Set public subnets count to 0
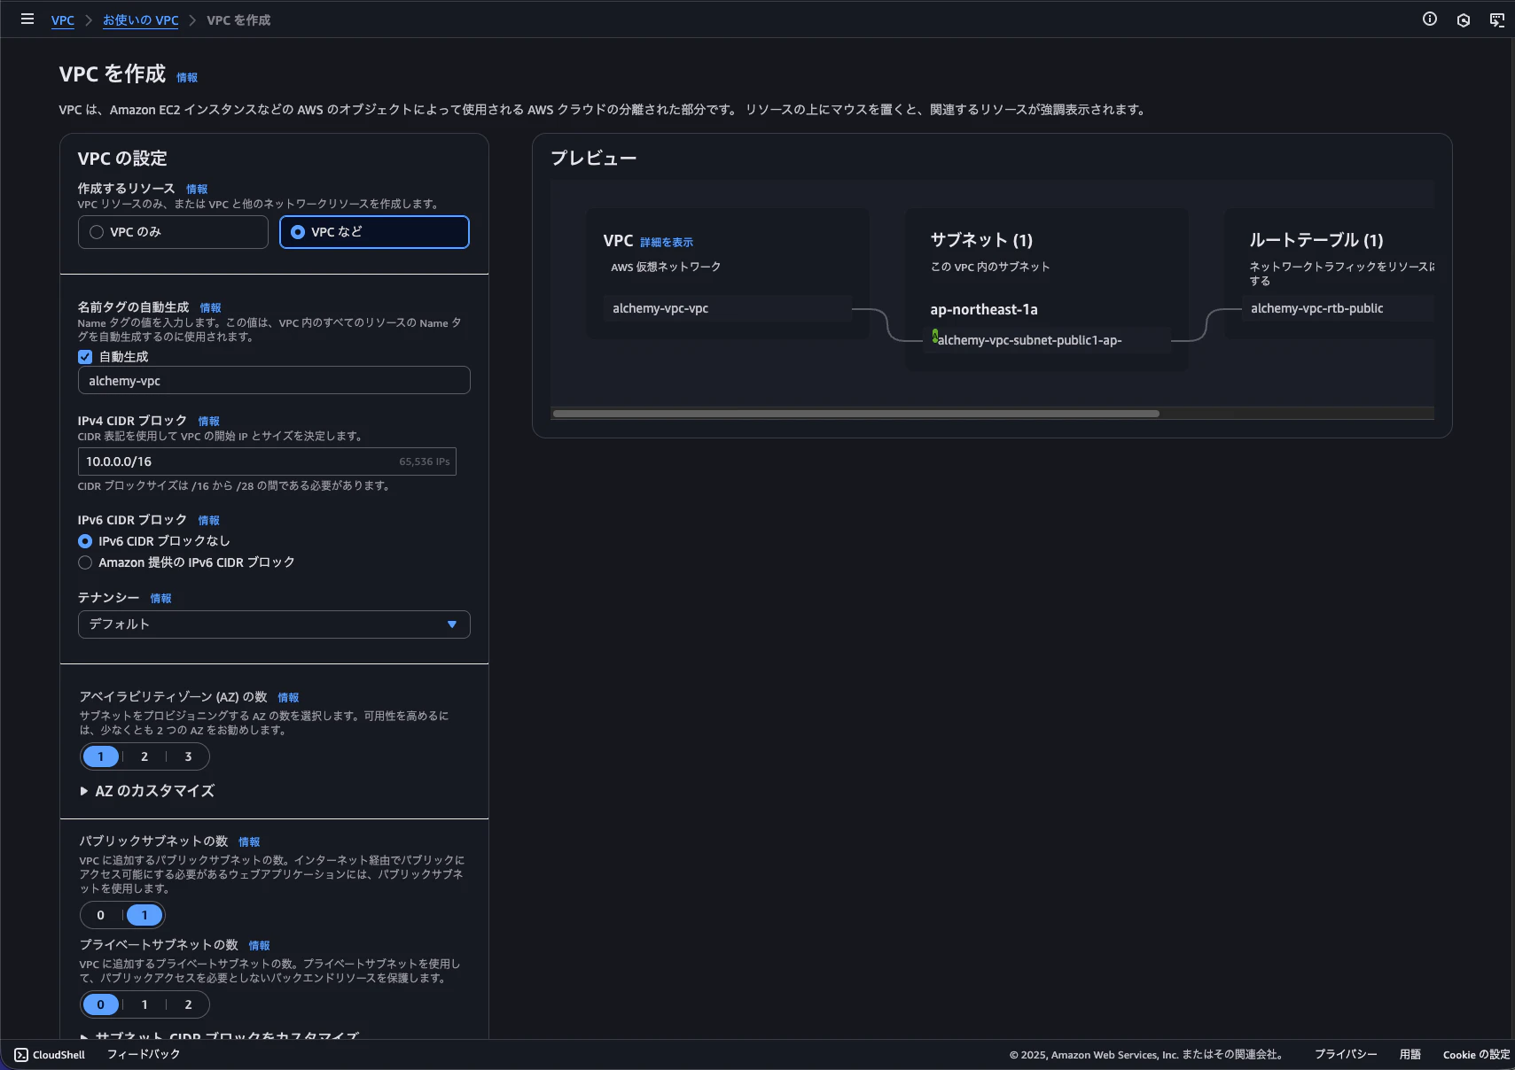 [101, 915]
